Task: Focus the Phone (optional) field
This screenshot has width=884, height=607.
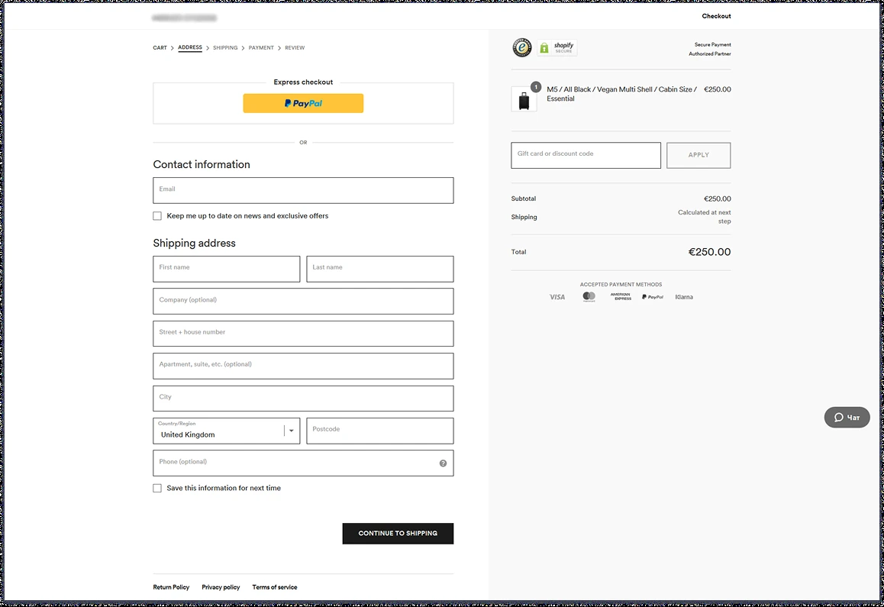Action: (303, 463)
